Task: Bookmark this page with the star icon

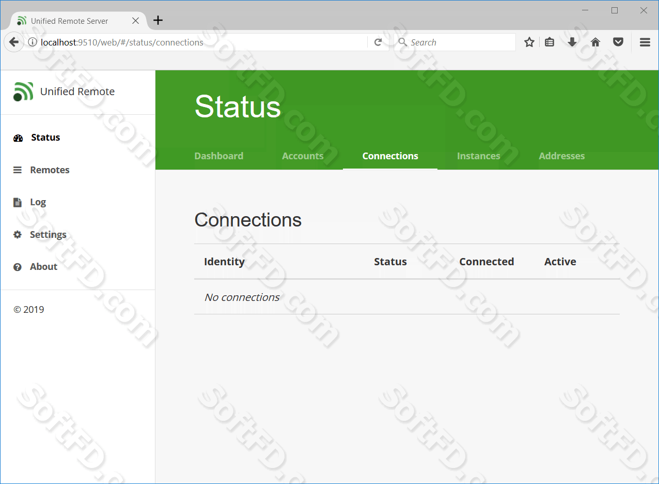Action: (529, 42)
